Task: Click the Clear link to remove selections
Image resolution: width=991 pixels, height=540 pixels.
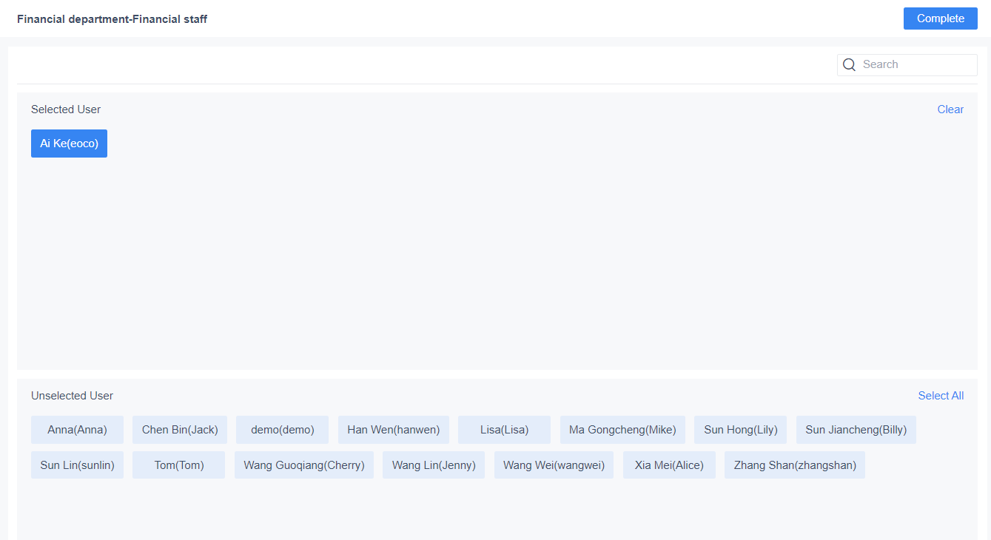Action: [950, 109]
